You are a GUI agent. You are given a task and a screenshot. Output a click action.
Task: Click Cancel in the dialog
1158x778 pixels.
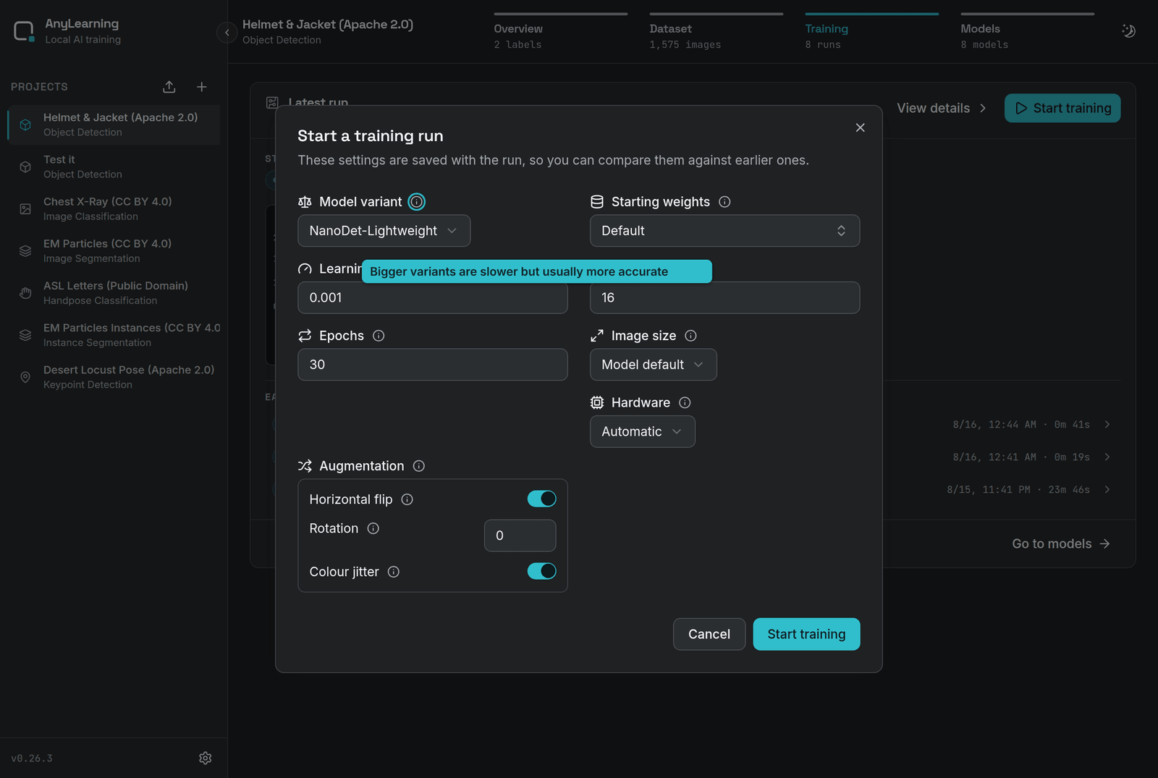[x=709, y=634]
